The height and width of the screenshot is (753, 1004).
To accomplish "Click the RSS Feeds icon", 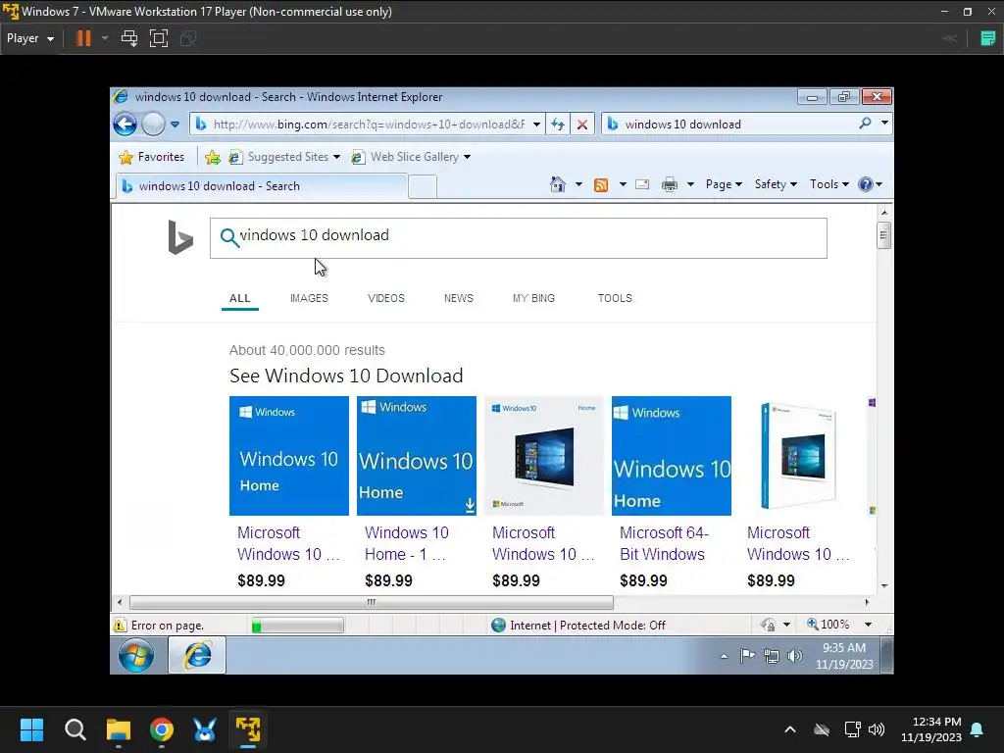I will (x=601, y=185).
